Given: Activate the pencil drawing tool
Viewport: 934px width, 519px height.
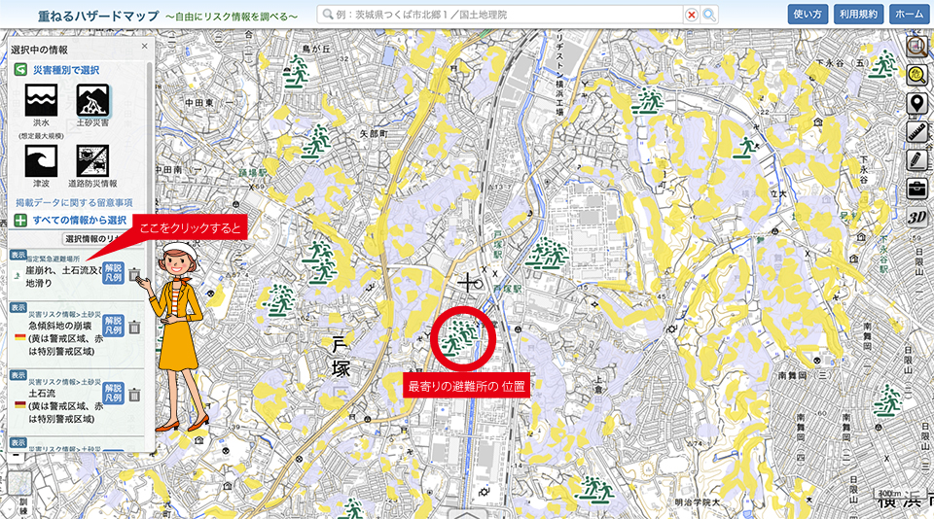Looking at the screenshot, I should [x=916, y=159].
